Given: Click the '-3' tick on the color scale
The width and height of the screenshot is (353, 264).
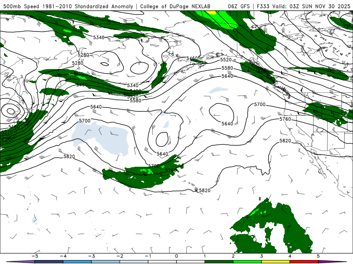Looking at the screenshot, I should (x=91, y=256).
